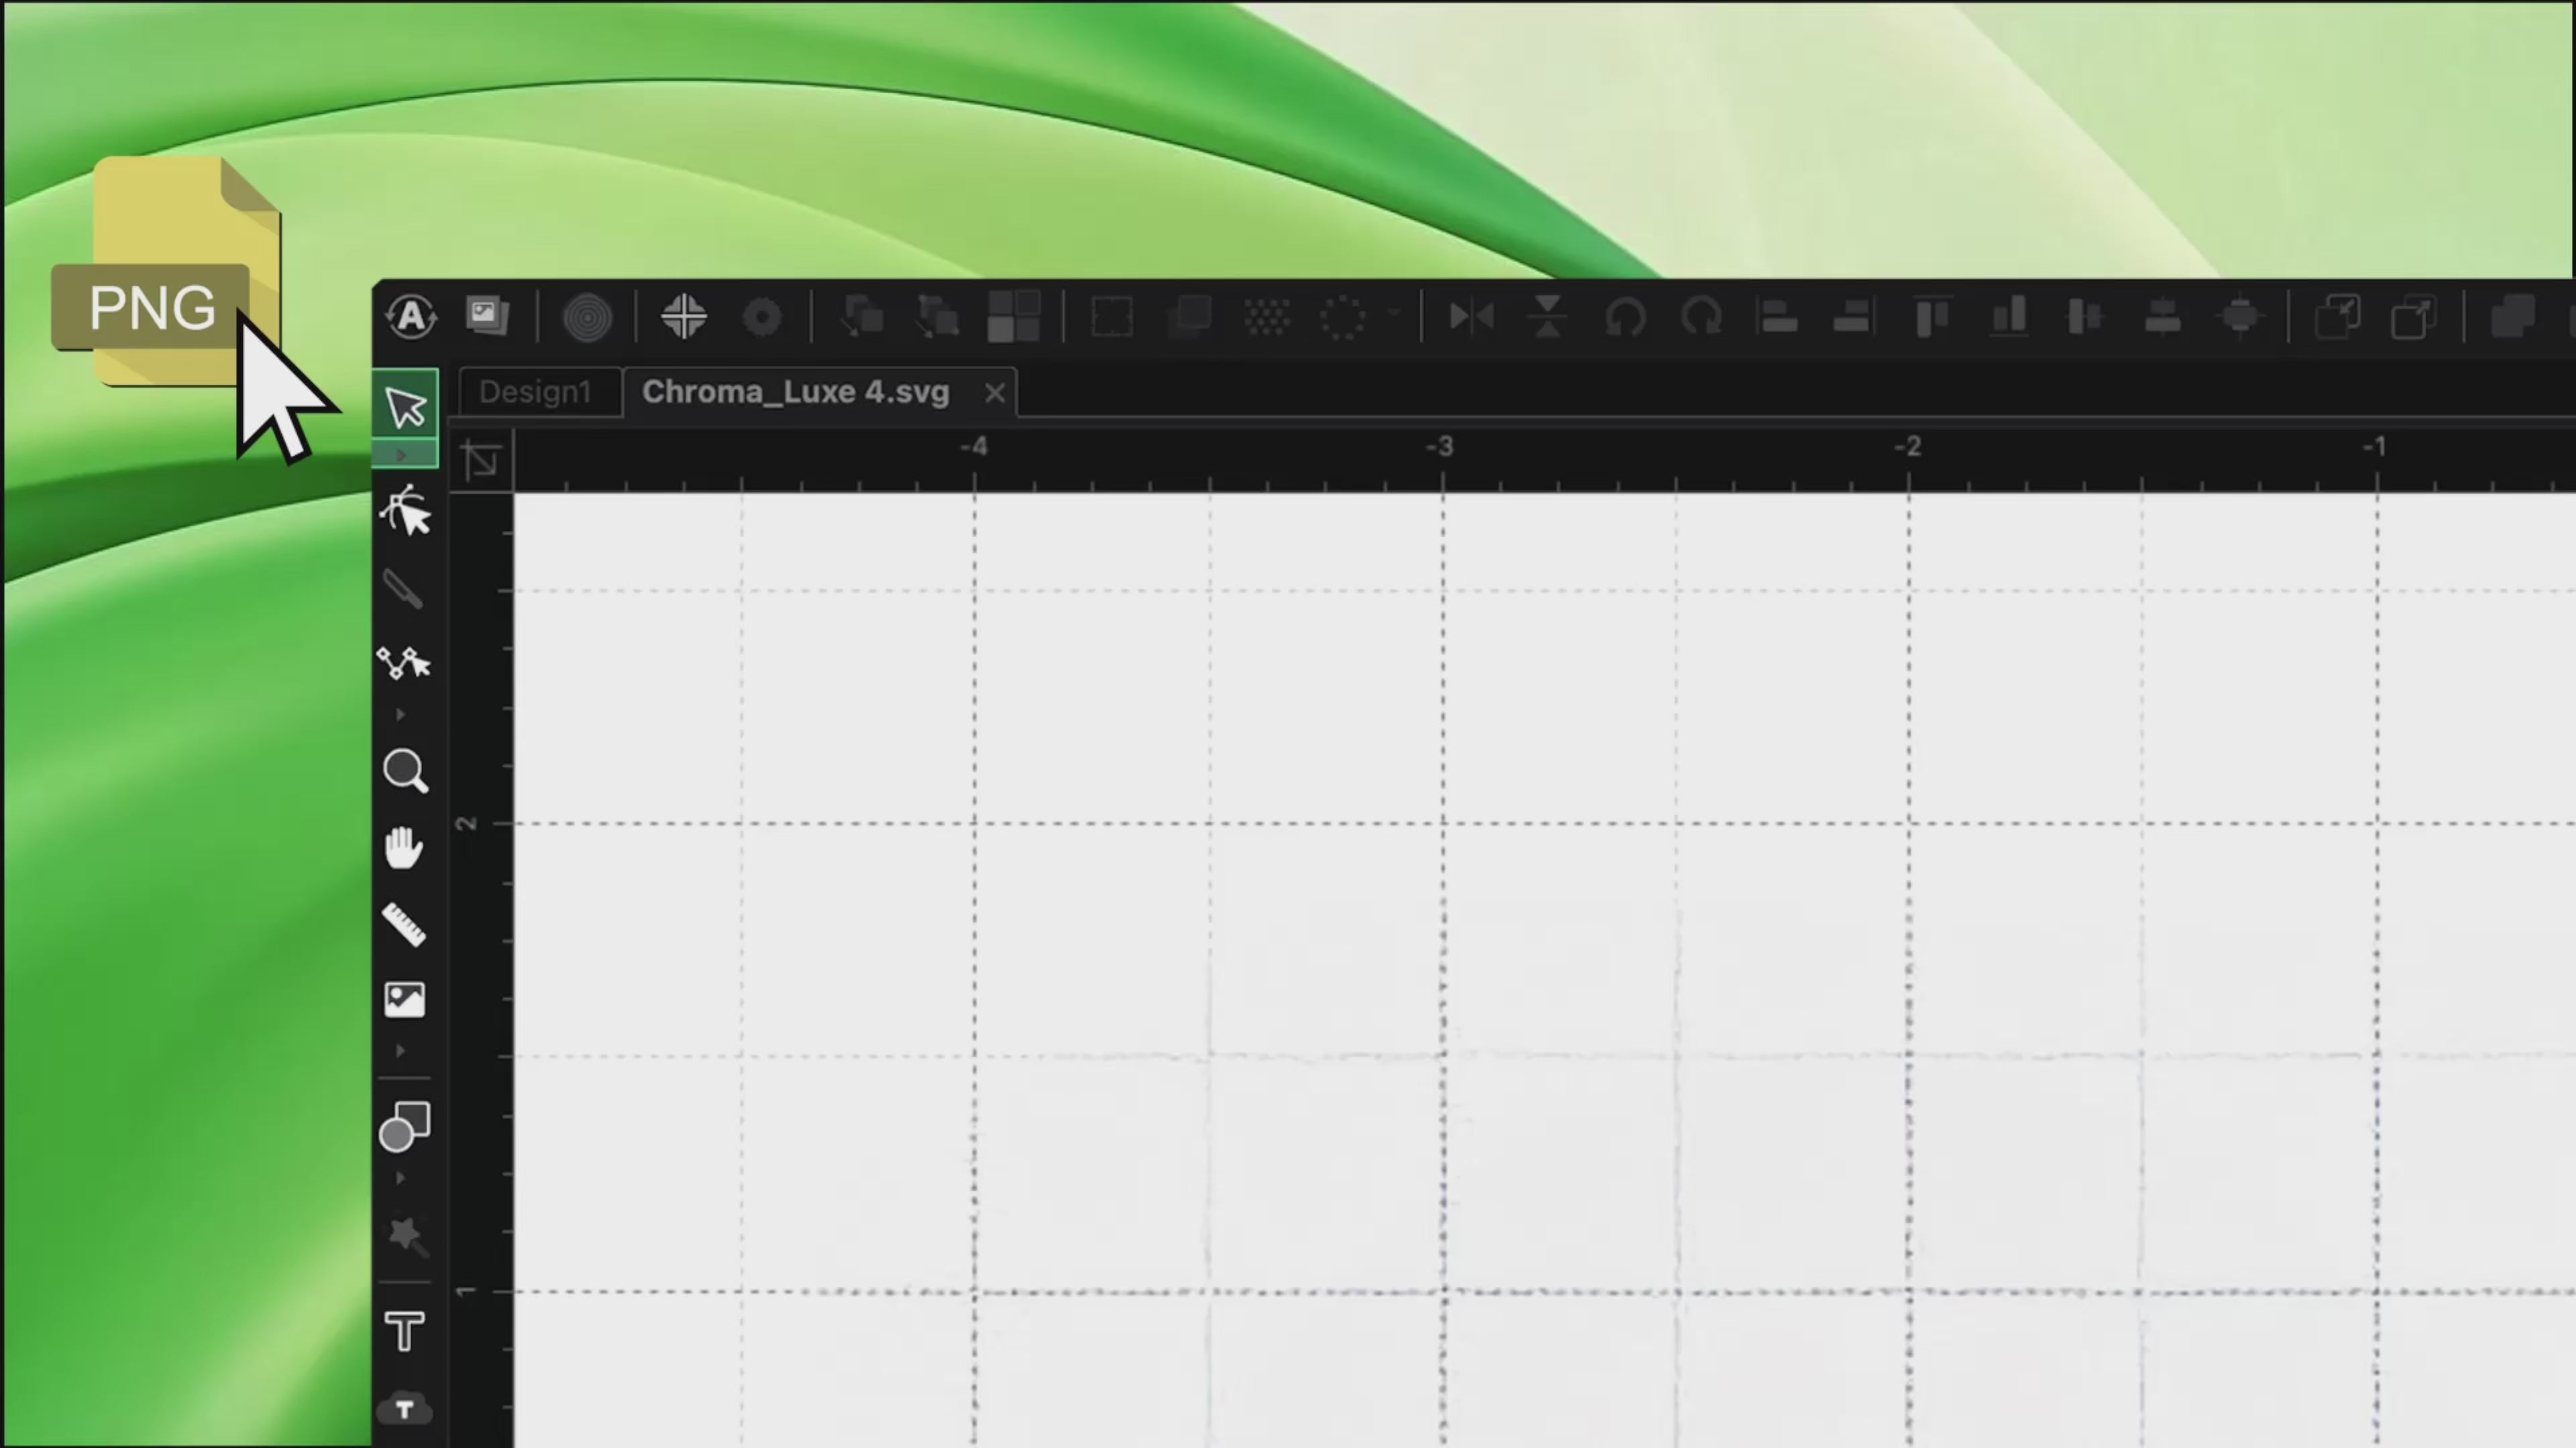Expand the image tool flyout arrow
Image resolution: width=2576 pixels, height=1448 pixels.
[401, 1050]
